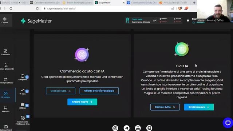The image size is (233, 131).
Task: Click Creare nuovo under GRID IA
Action: 199,107
